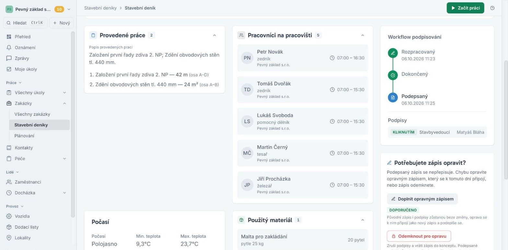Open Oznámení bell icon in sidebar

click(x=9, y=48)
